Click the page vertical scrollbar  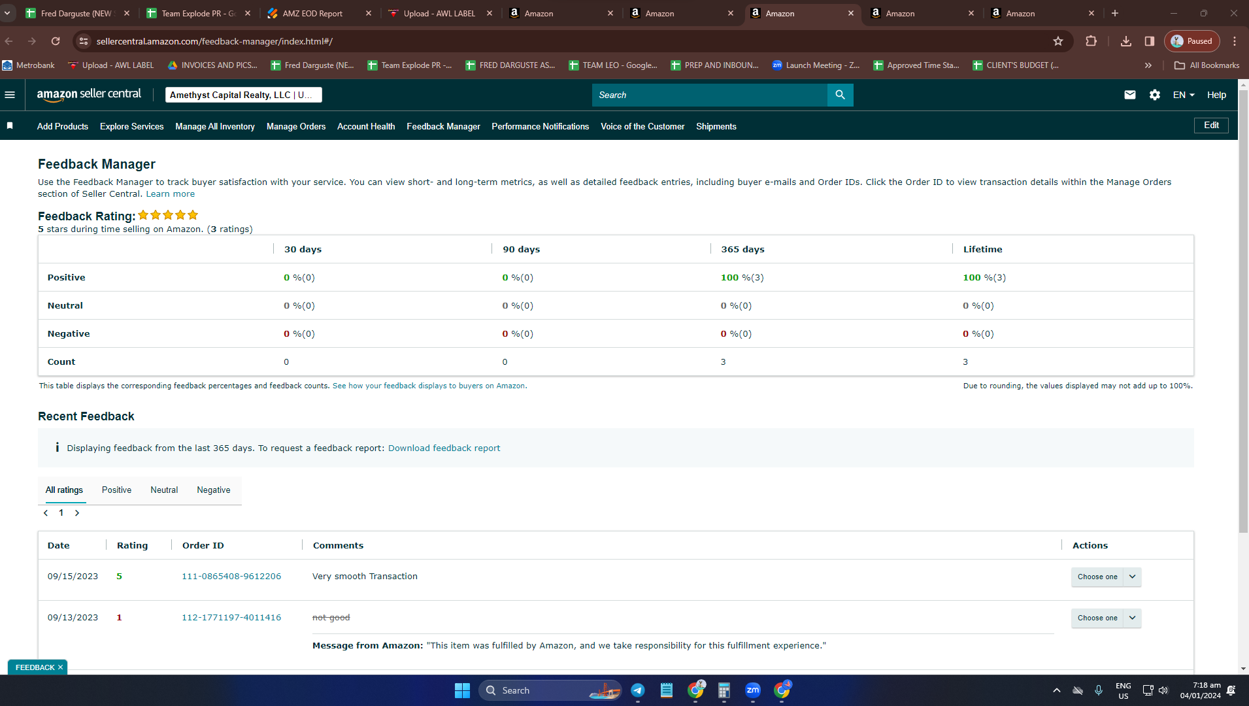click(x=1243, y=312)
